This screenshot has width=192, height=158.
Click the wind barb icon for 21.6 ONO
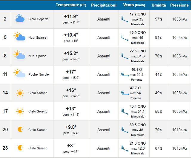point(125,148)
